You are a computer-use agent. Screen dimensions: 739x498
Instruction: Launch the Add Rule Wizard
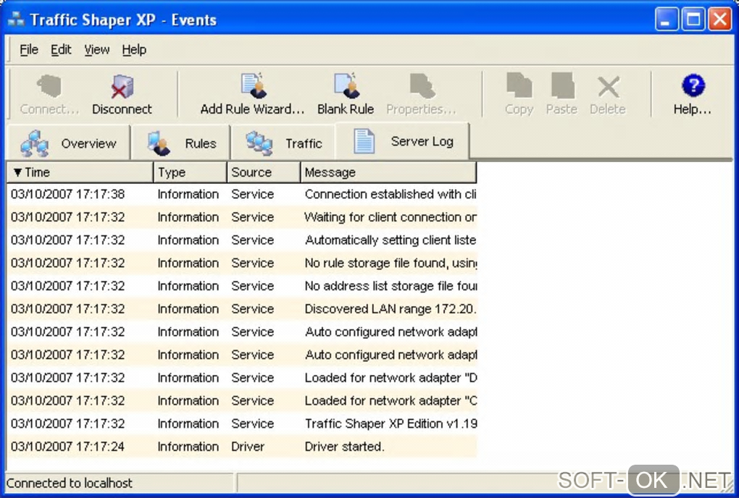pos(253,95)
